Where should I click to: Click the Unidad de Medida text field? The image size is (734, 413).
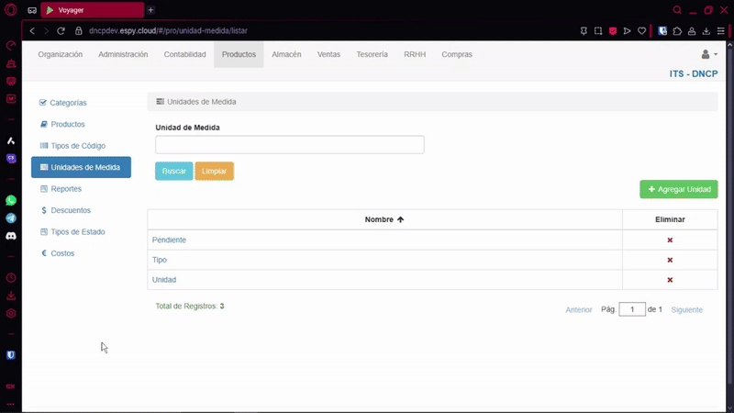pyautogui.click(x=290, y=145)
